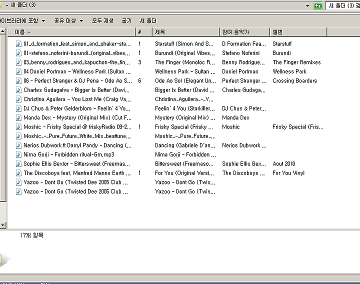
Task: Click the file icon for the last Yazoo file
Action: click(x=18, y=191)
